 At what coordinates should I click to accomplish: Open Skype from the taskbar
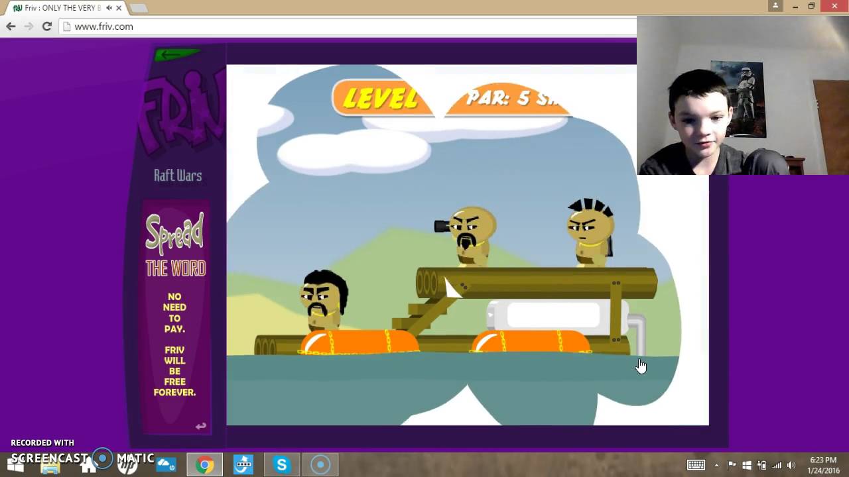282,465
